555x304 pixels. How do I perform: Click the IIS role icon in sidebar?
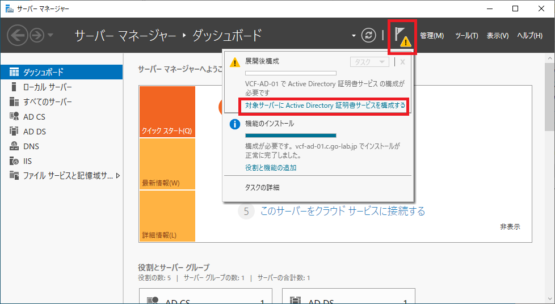[x=14, y=161]
